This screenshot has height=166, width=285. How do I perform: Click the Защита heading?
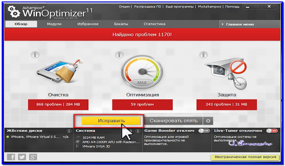coord(227,95)
